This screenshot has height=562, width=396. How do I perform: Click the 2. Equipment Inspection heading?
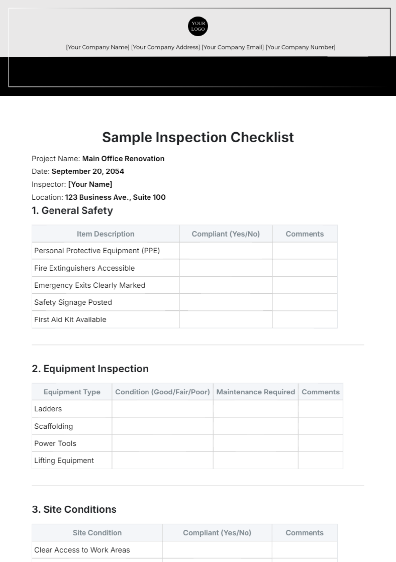[90, 369]
